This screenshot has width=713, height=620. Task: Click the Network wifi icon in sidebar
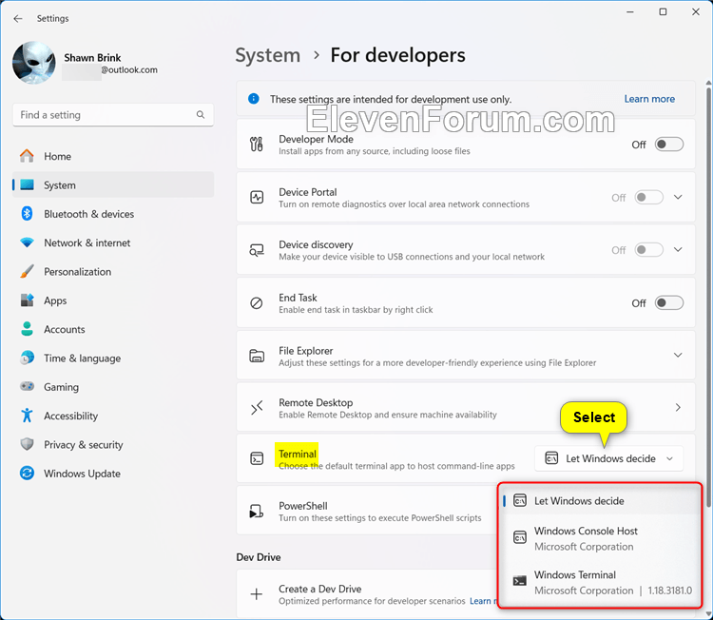click(x=27, y=242)
